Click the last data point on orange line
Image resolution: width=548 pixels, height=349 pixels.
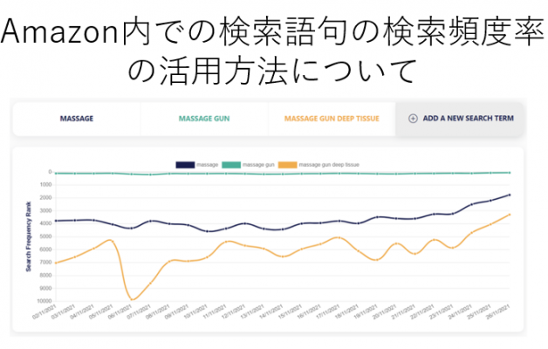(x=509, y=215)
